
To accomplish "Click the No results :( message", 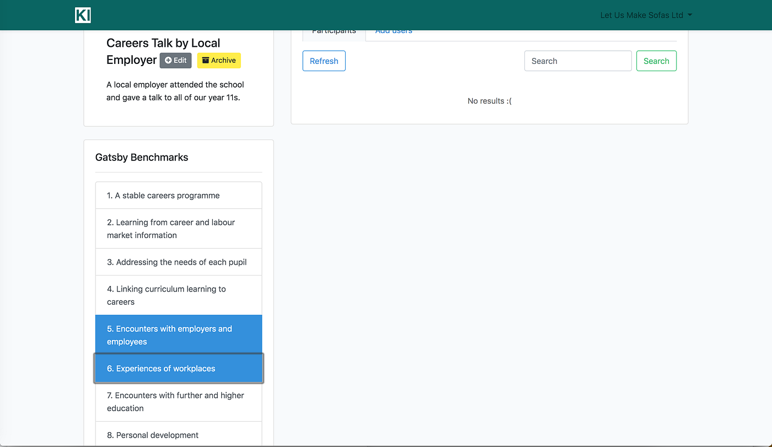I will point(490,101).
